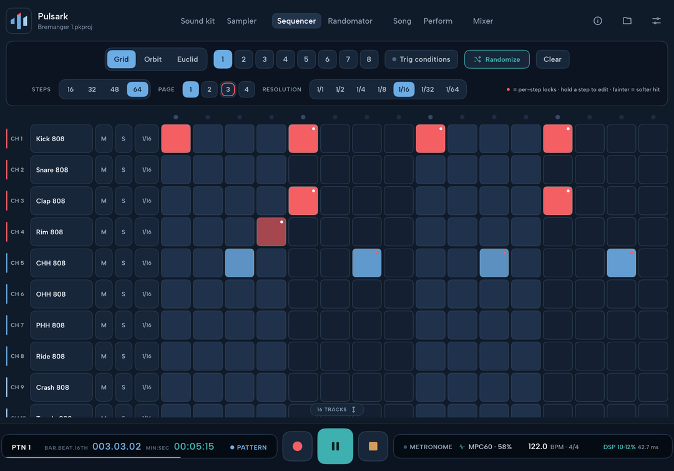Mute the Ride 808 channel
Viewport: 674px width, 471px height.
[104, 356]
